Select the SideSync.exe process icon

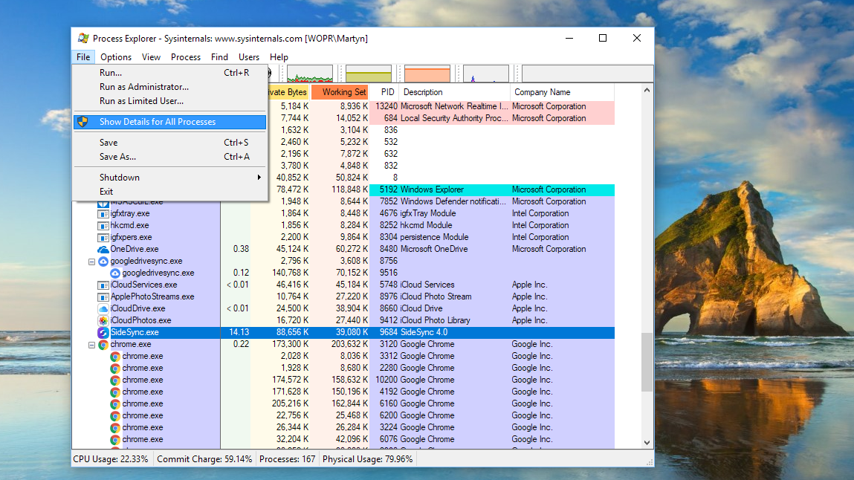103,332
